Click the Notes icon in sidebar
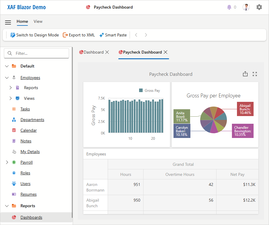The height and width of the screenshot is (225, 269). [14, 141]
